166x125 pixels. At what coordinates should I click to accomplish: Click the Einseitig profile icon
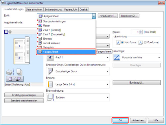click(x=40, y=39)
